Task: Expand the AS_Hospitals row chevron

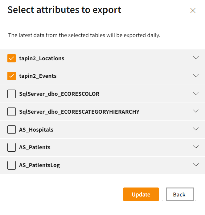Action: pos(196,129)
